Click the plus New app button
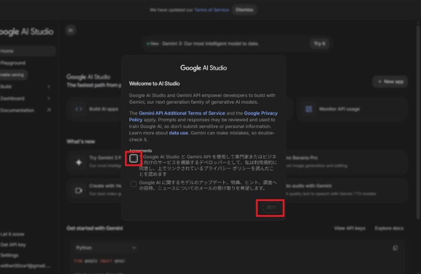This screenshot has width=421, height=274. [x=390, y=82]
